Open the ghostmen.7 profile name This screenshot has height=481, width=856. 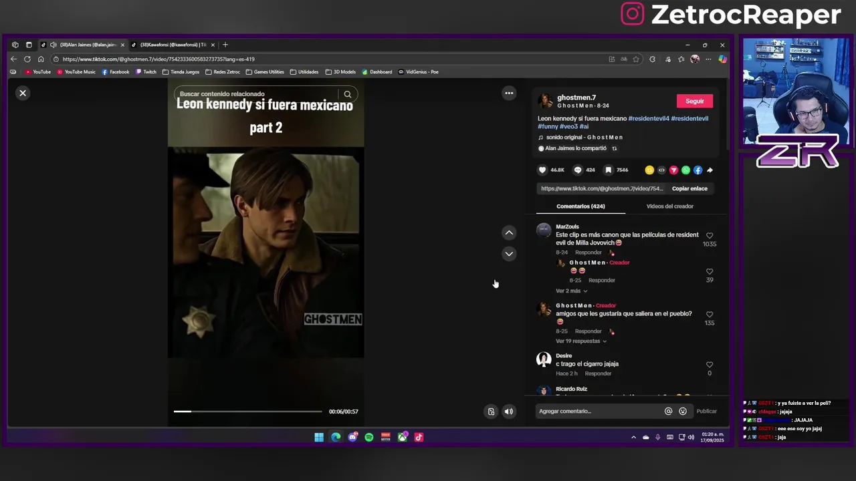click(x=576, y=98)
